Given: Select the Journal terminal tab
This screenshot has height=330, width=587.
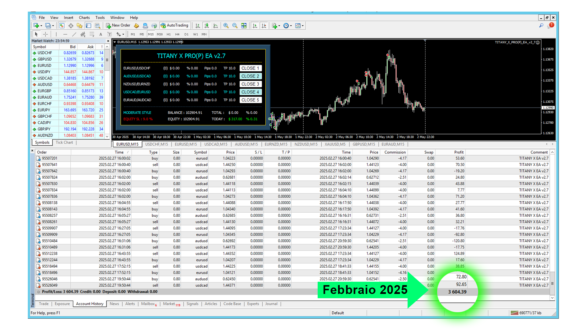Looking at the screenshot, I should 271,304.
